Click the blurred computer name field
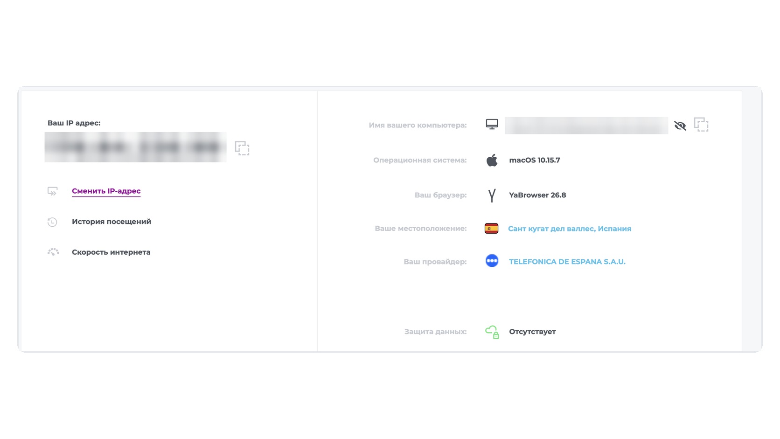The image size is (780, 439). 586,125
